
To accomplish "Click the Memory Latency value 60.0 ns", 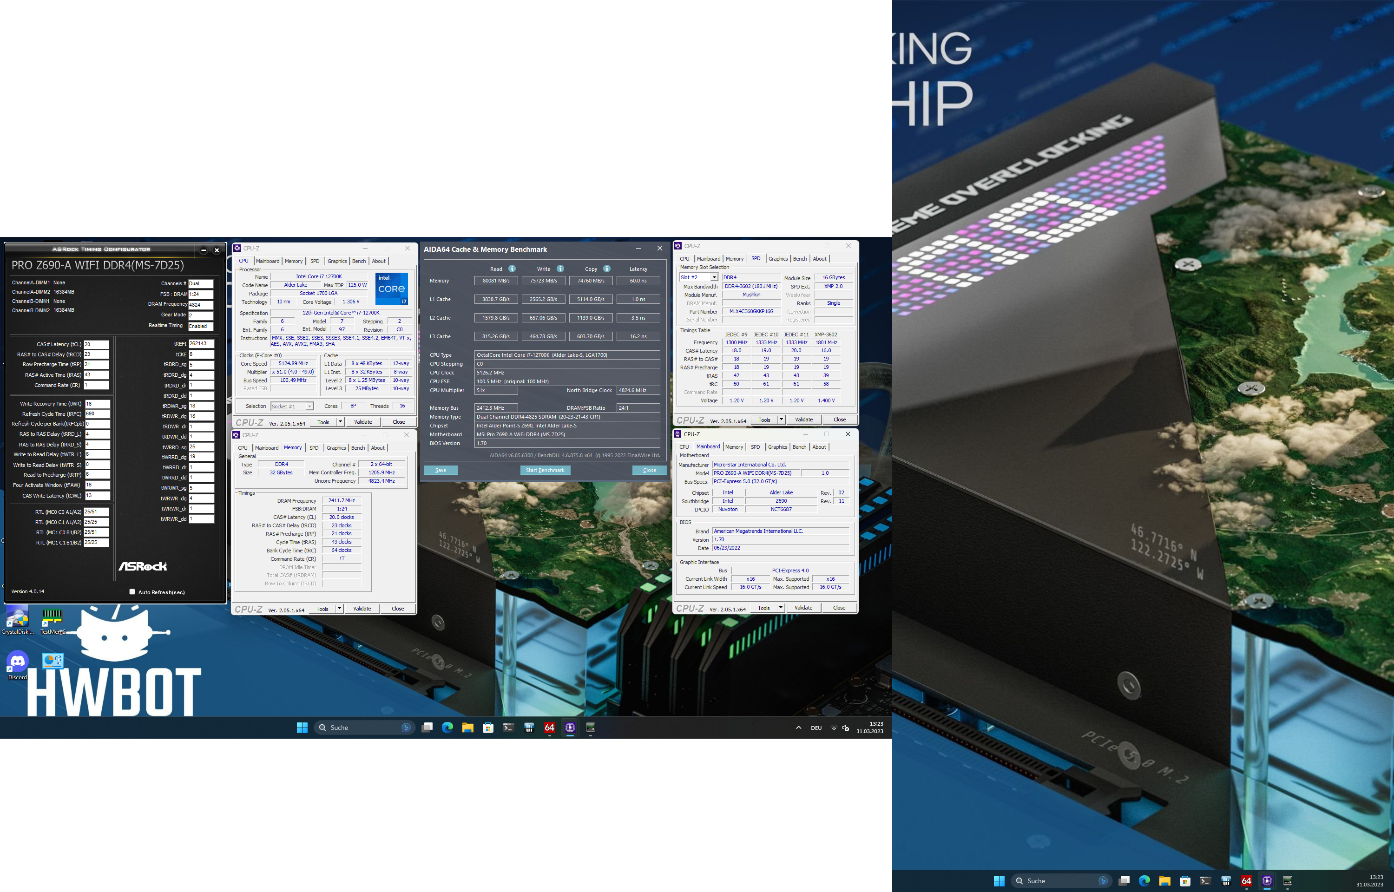I will (x=638, y=281).
